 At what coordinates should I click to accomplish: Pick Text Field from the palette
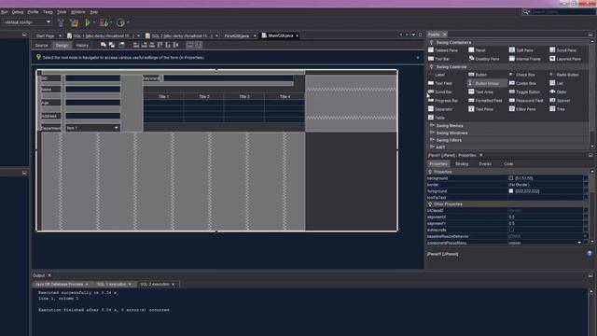click(x=439, y=83)
